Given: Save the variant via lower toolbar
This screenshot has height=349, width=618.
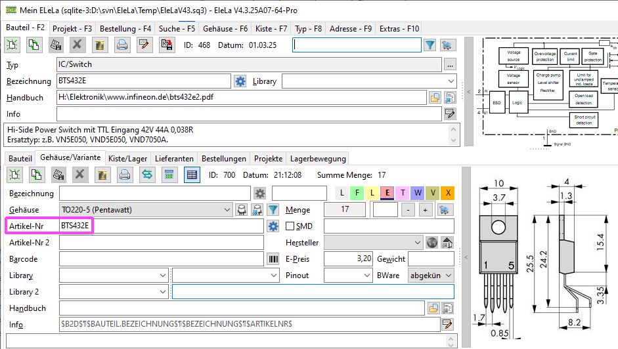Looking at the screenshot, I should 58,174.
